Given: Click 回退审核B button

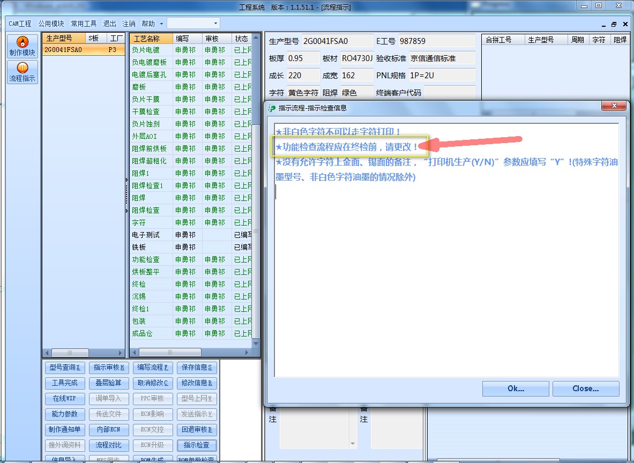Looking at the screenshot, I should click(x=197, y=429).
